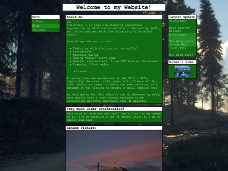Select the 07/03/2026 update date
Screen dimensions: 228x171
point(178,35)
